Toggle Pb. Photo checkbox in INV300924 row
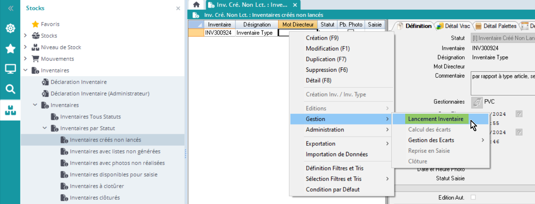535x204 pixels. coord(351,32)
